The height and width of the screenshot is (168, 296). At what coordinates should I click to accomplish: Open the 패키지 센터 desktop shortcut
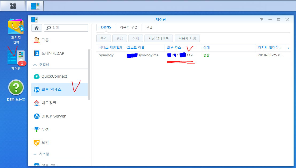tap(16, 31)
